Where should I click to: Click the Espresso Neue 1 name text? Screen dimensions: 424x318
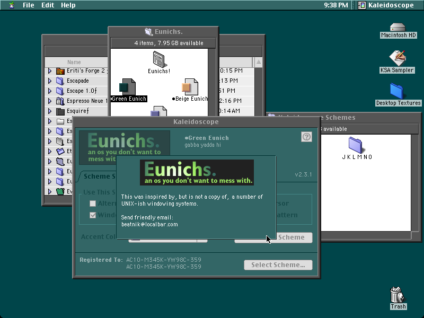pyautogui.click(x=87, y=101)
